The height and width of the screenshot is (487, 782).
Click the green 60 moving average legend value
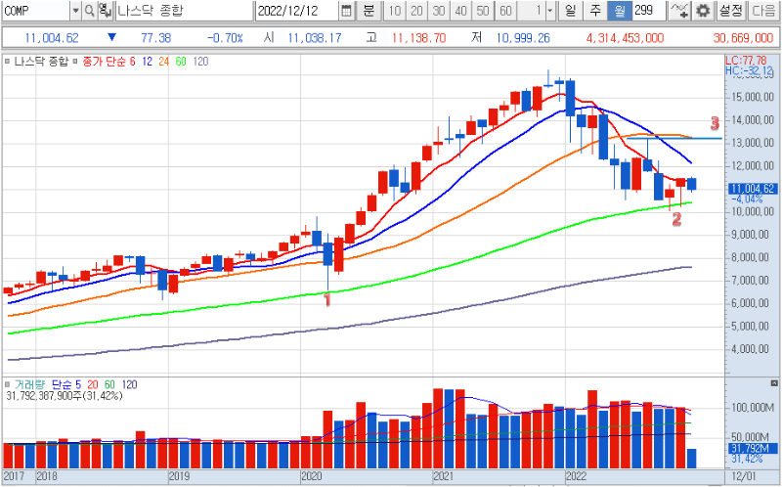[181, 62]
